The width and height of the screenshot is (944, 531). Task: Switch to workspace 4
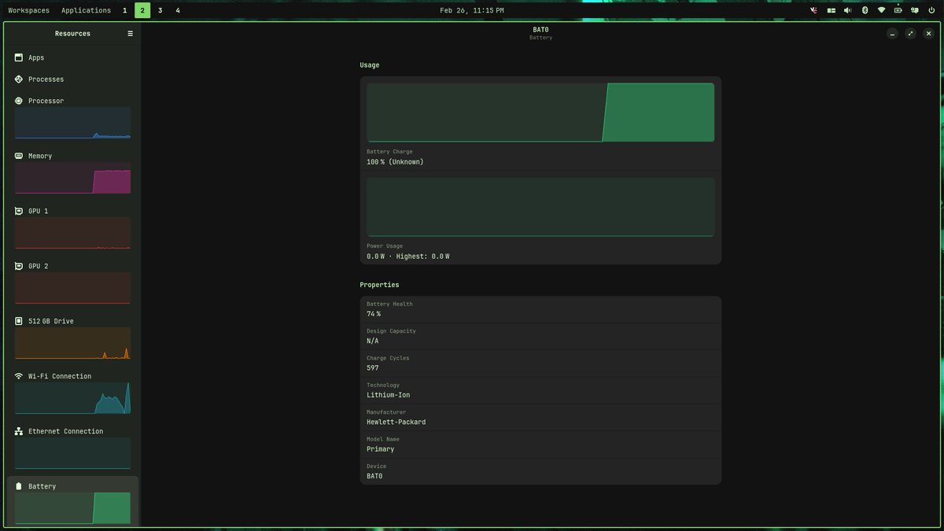(178, 10)
